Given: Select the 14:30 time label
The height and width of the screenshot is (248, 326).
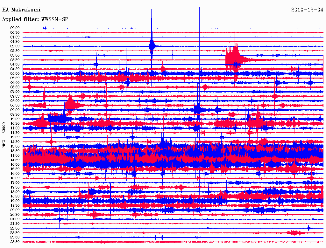Looking at the screenshot, I should pos(15,160).
